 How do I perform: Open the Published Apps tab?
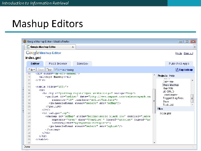179,64
